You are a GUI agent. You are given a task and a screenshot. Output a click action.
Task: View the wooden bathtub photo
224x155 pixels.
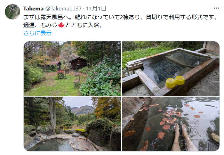(171, 68)
